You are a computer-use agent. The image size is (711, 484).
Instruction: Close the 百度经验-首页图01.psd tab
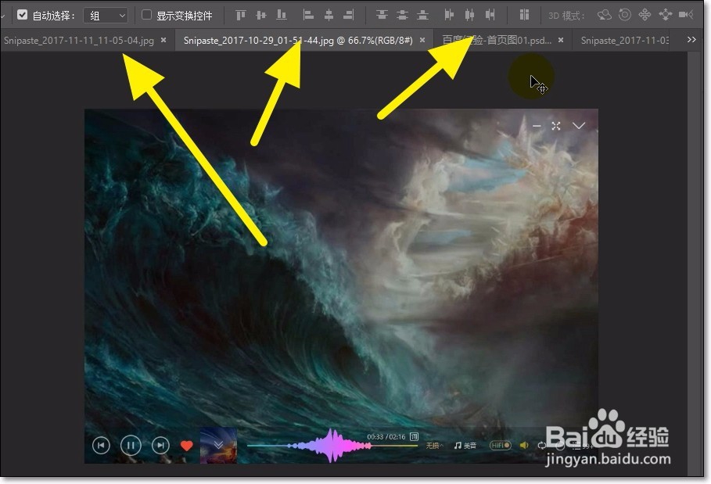point(561,40)
